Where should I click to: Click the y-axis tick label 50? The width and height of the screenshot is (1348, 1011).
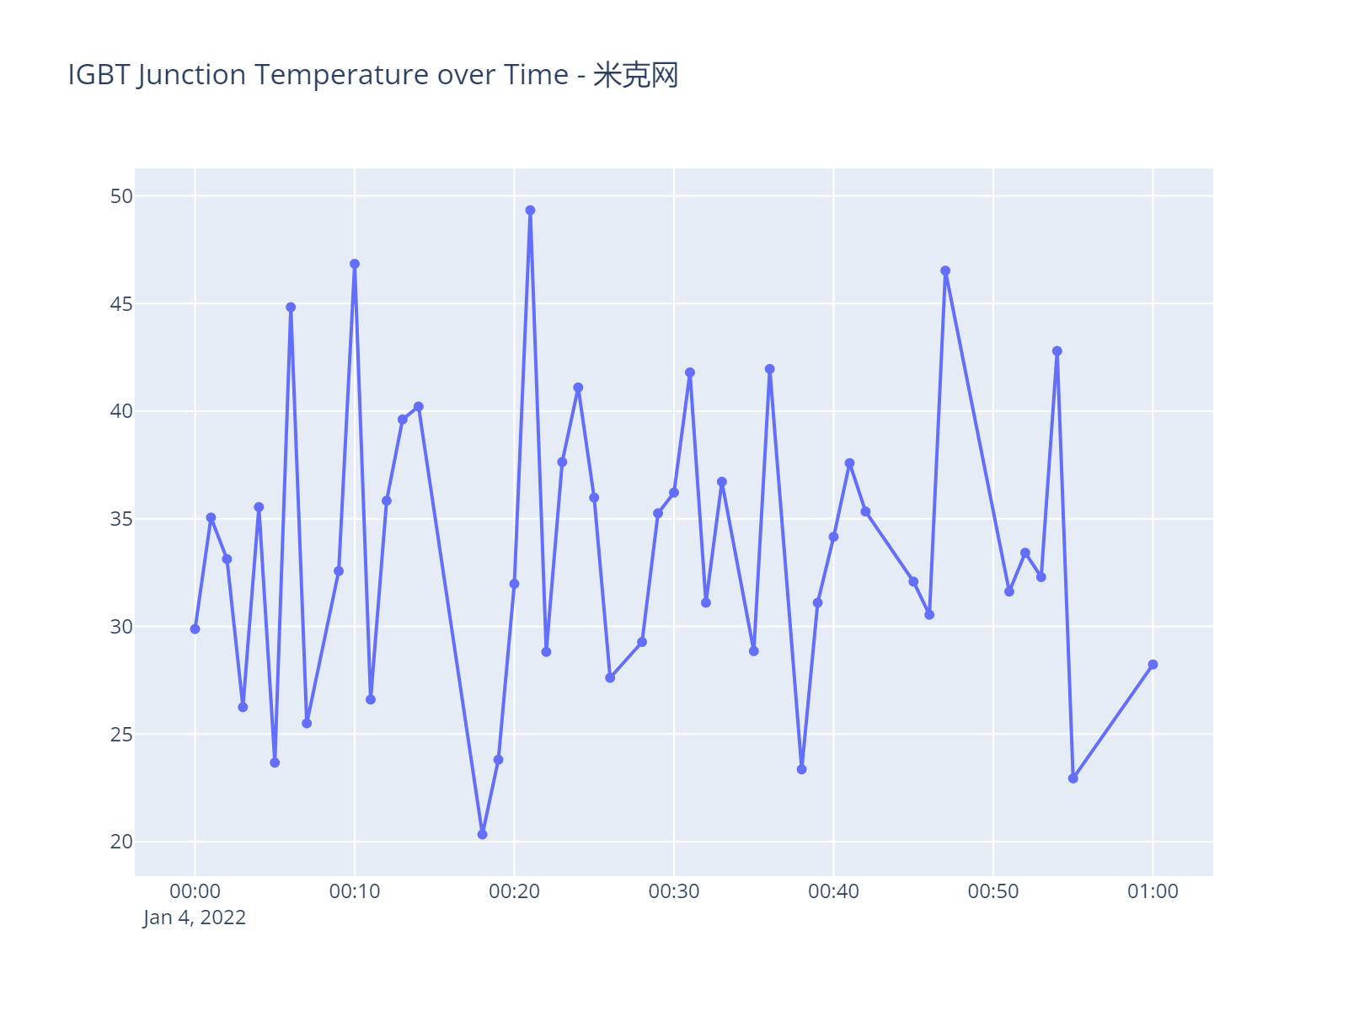(121, 196)
